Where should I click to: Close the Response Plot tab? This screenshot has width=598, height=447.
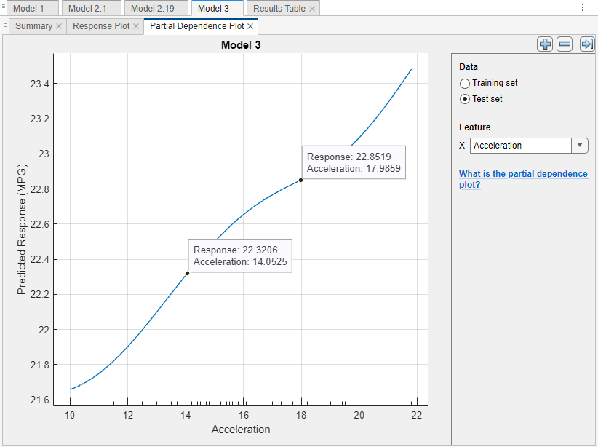pyautogui.click(x=136, y=26)
